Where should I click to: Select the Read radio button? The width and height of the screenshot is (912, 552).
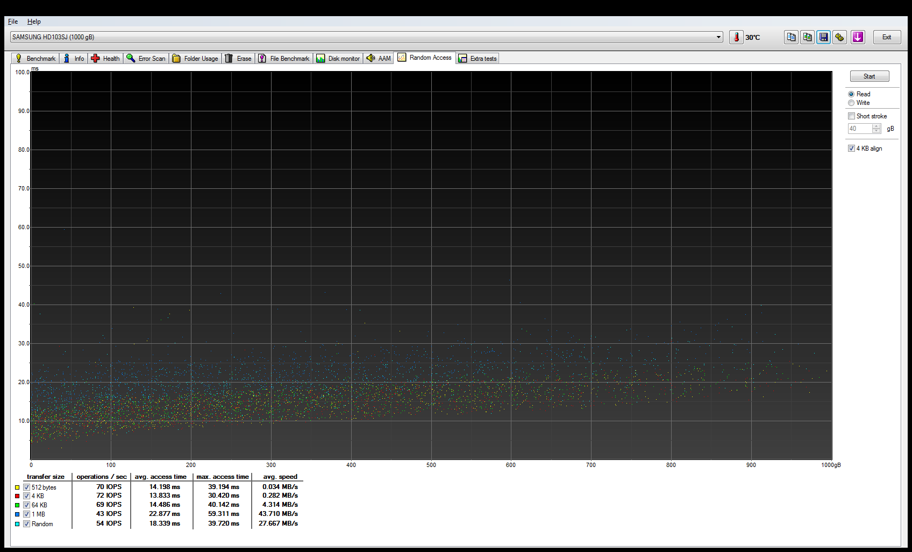(851, 94)
